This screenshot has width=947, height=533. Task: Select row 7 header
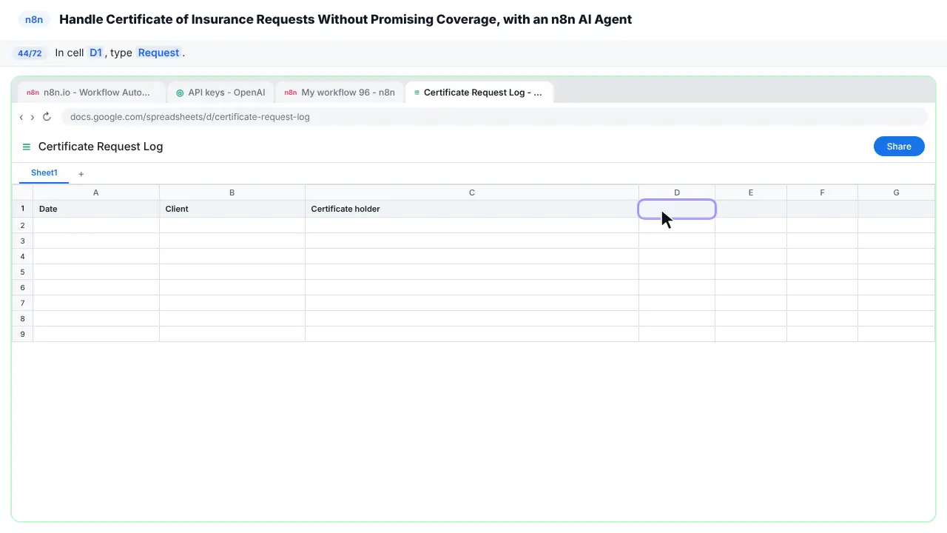pos(22,303)
